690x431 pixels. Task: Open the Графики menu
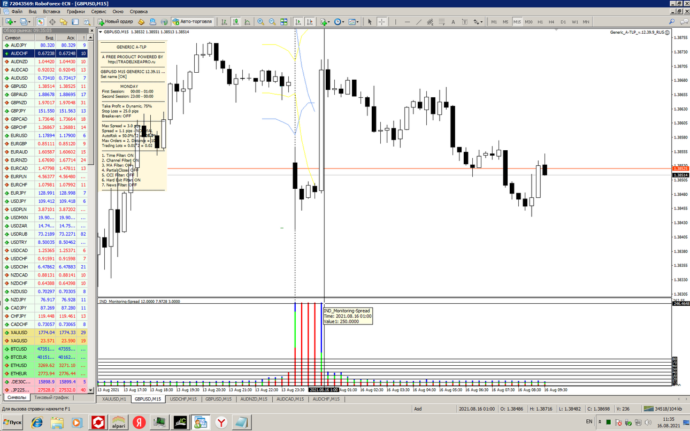coord(76,11)
